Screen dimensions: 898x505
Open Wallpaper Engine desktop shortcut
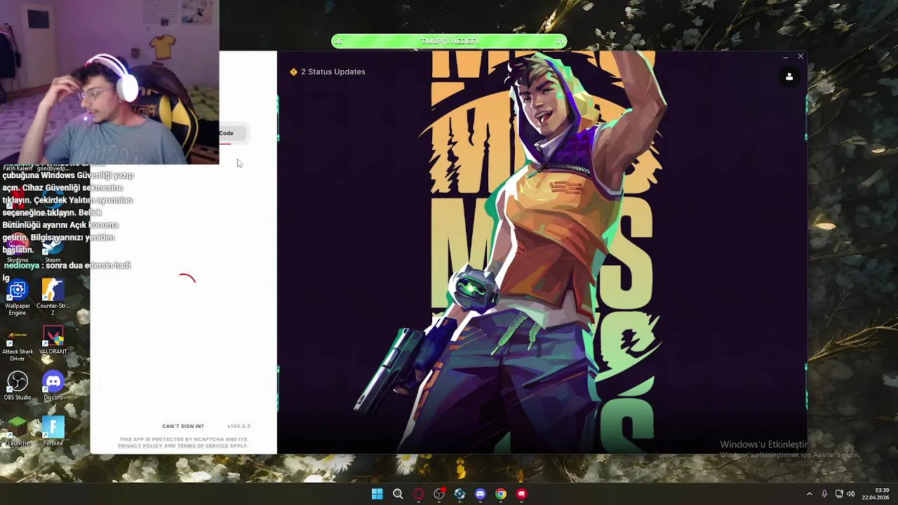click(x=18, y=297)
